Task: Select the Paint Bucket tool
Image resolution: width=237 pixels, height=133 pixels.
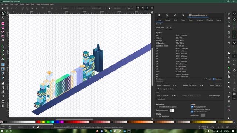Action: tap(3, 77)
